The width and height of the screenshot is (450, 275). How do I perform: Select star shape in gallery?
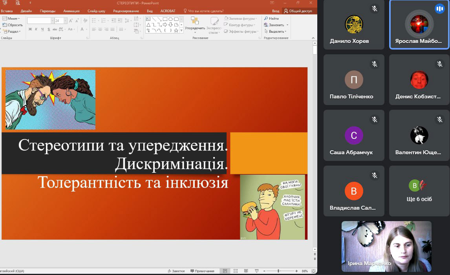(176, 31)
